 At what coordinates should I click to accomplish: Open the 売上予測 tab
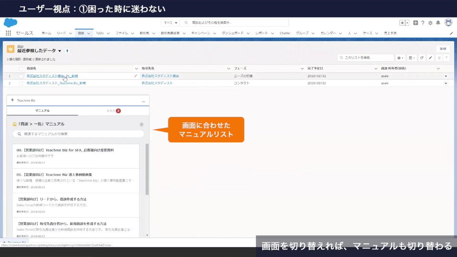(390, 33)
